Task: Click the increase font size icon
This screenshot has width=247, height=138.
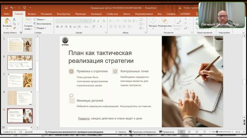Action: 94,21
